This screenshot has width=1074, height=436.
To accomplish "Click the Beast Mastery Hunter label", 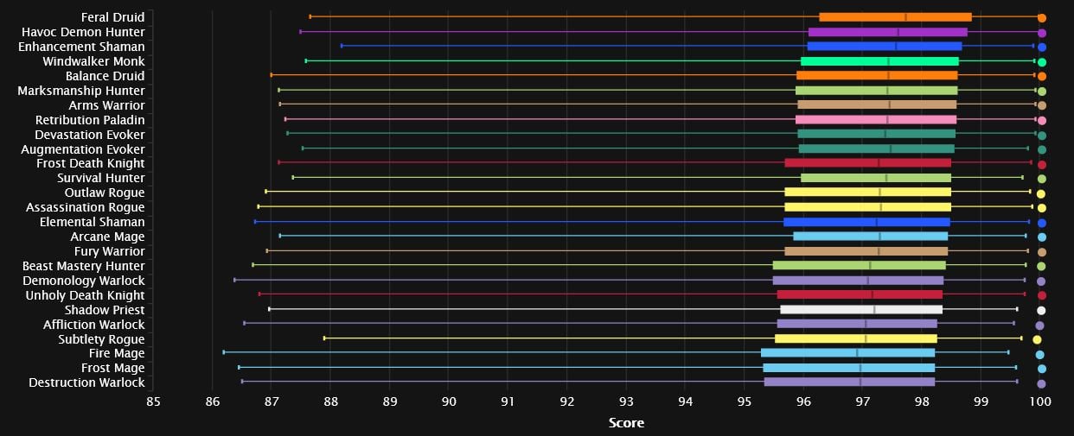I will [84, 266].
